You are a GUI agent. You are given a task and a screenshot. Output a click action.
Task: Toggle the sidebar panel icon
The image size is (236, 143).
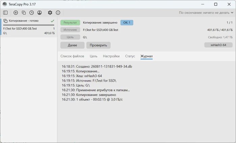(5, 13)
